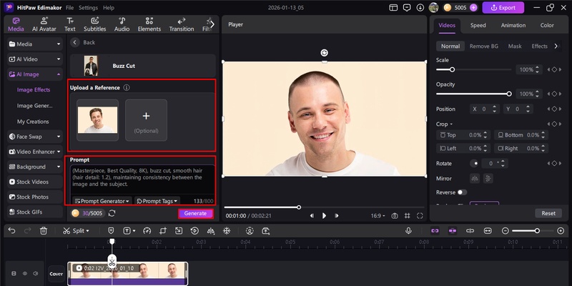The image size is (572, 286).
Task: Open the layout switcher icon in the title bar
Action: click(393, 7)
